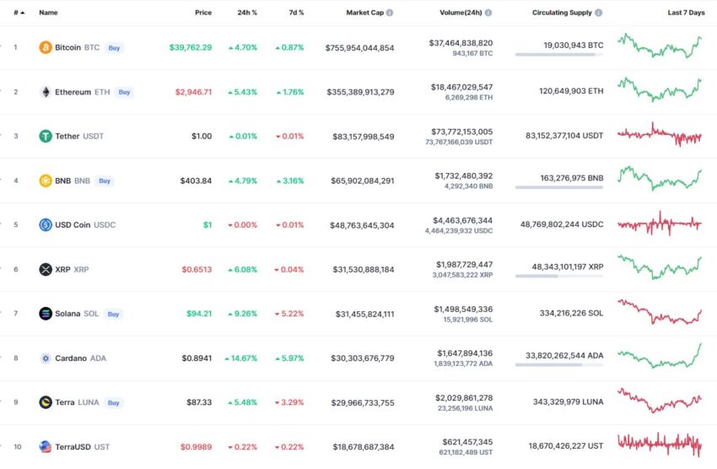Open the Market Cap info icon
717x469 pixels.
click(390, 13)
